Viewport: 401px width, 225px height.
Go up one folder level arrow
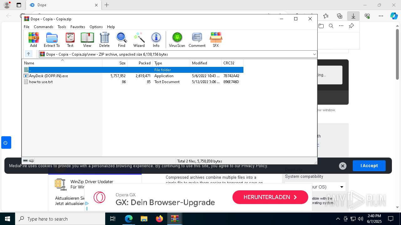28,54
